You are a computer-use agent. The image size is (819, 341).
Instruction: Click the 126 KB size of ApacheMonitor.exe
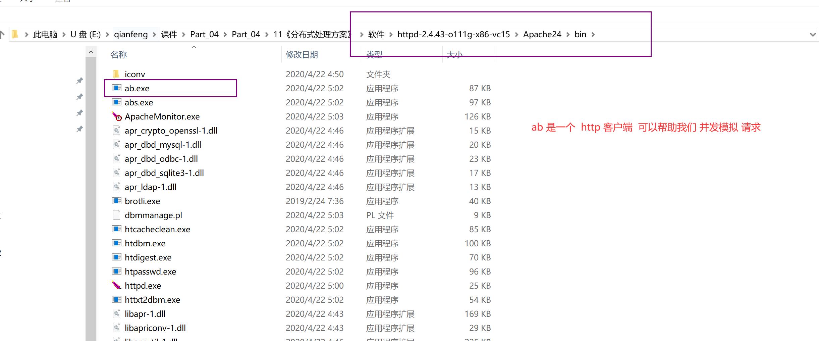coord(478,116)
